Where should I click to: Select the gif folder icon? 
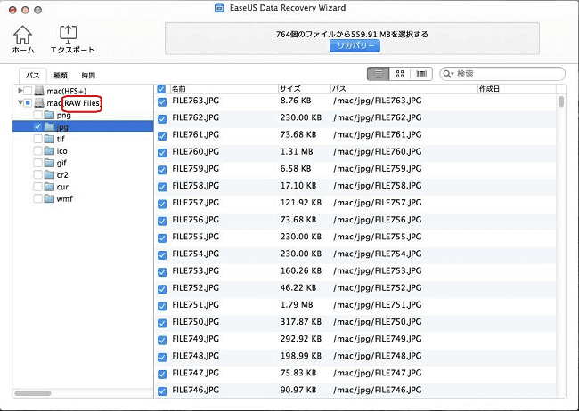click(49, 163)
